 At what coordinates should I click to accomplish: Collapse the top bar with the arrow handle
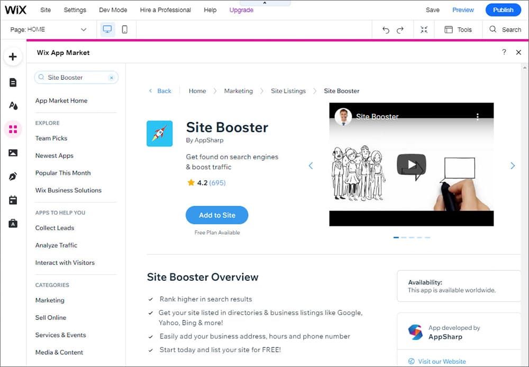click(x=264, y=3)
